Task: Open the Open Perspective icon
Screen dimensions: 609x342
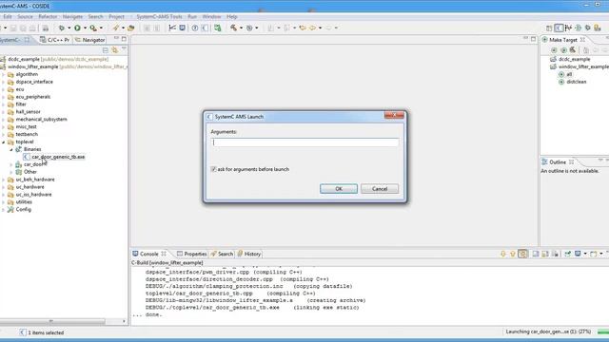Action: point(549,28)
